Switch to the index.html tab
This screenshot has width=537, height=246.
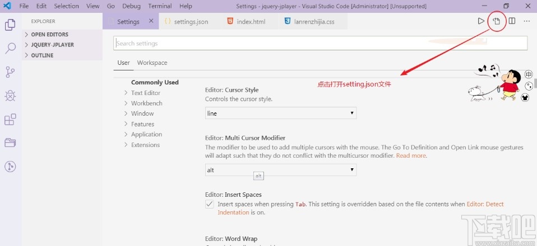250,21
